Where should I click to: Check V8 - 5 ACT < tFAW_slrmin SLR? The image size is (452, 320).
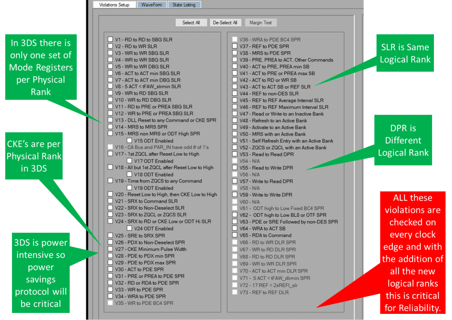pos(110,86)
